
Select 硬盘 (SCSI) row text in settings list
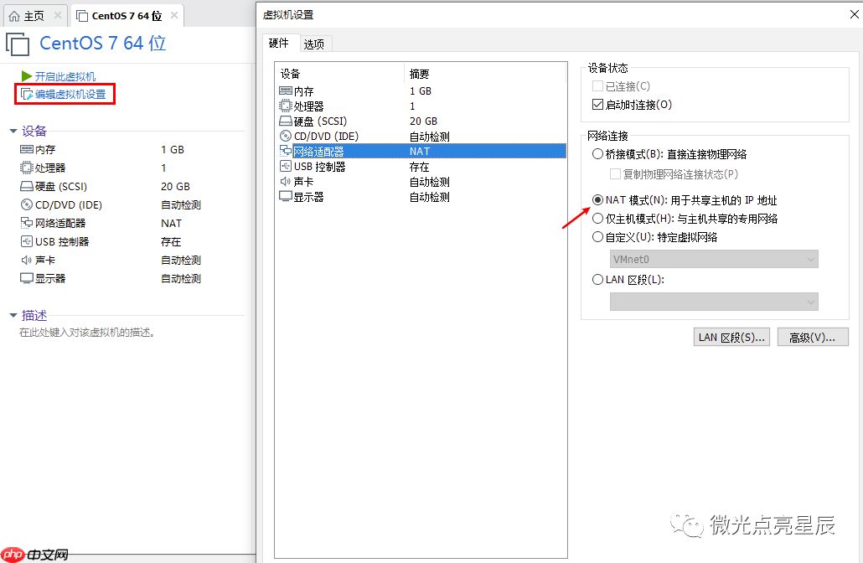click(320, 121)
